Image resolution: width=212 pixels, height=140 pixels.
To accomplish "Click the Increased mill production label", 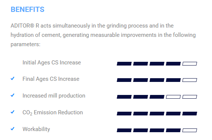I will [x=54, y=96].
